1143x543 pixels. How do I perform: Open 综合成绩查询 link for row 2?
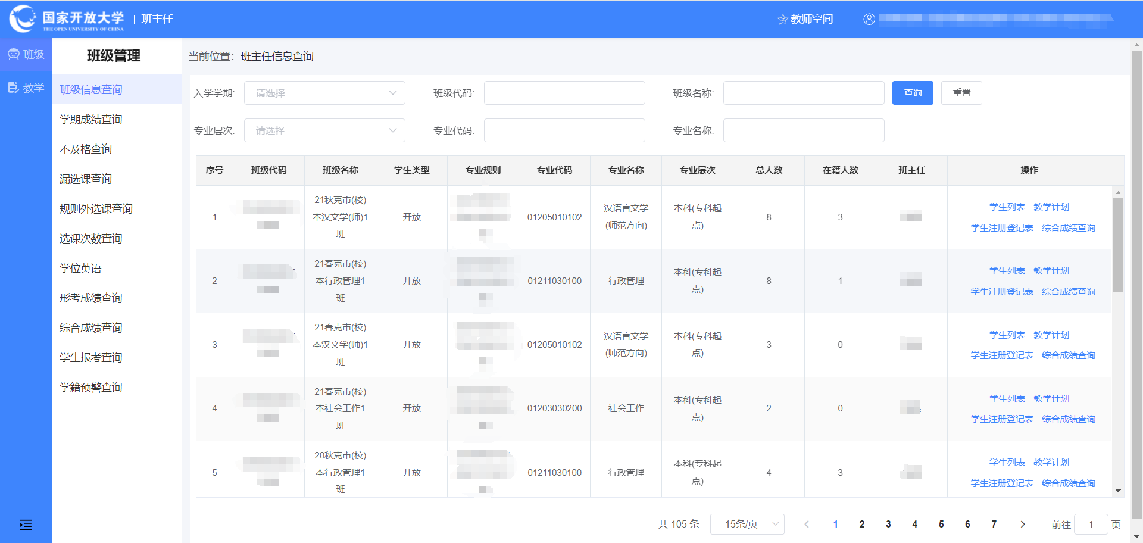click(x=1068, y=292)
